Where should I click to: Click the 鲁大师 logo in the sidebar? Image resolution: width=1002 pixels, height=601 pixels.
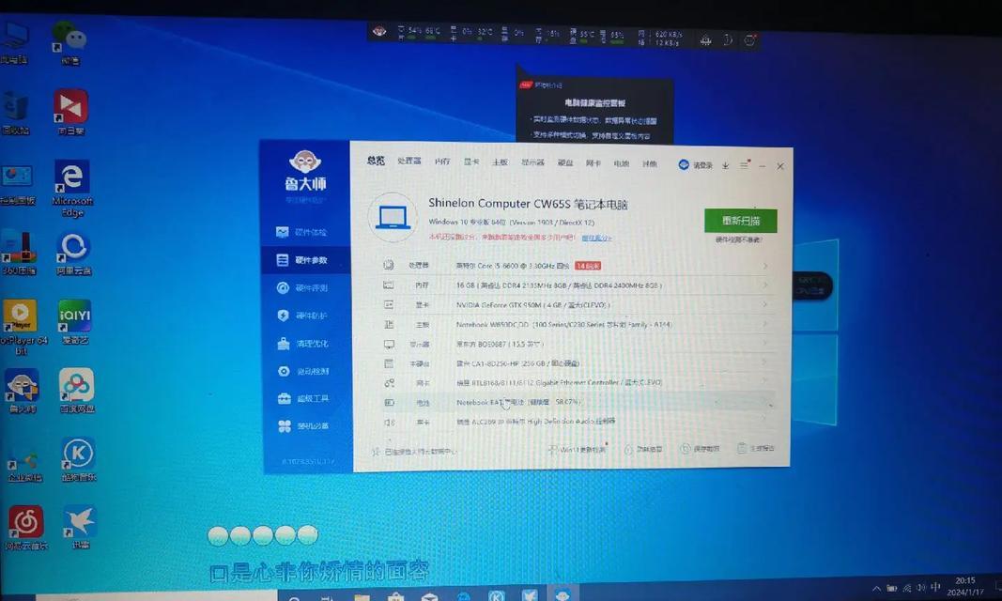pos(305,171)
